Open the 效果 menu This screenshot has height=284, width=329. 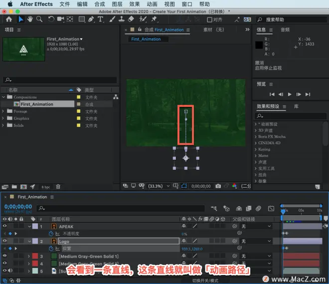coord(134,4)
